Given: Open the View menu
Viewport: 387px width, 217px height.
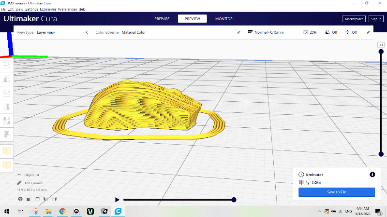Looking at the screenshot, I should click(19, 9).
